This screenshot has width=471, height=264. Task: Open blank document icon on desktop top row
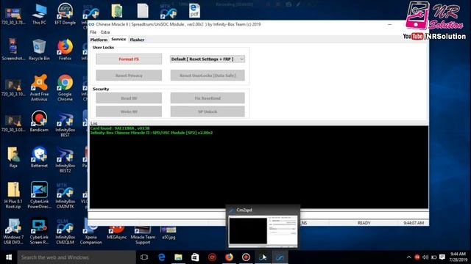(x=143, y=11)
